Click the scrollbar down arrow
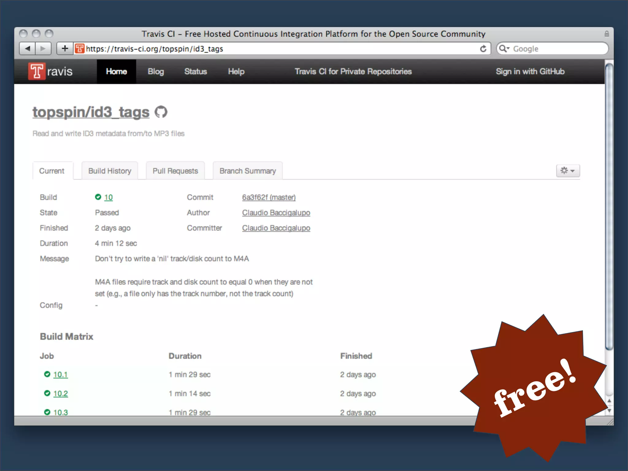The height and width of the screenshot is (471, 628). 609,410
